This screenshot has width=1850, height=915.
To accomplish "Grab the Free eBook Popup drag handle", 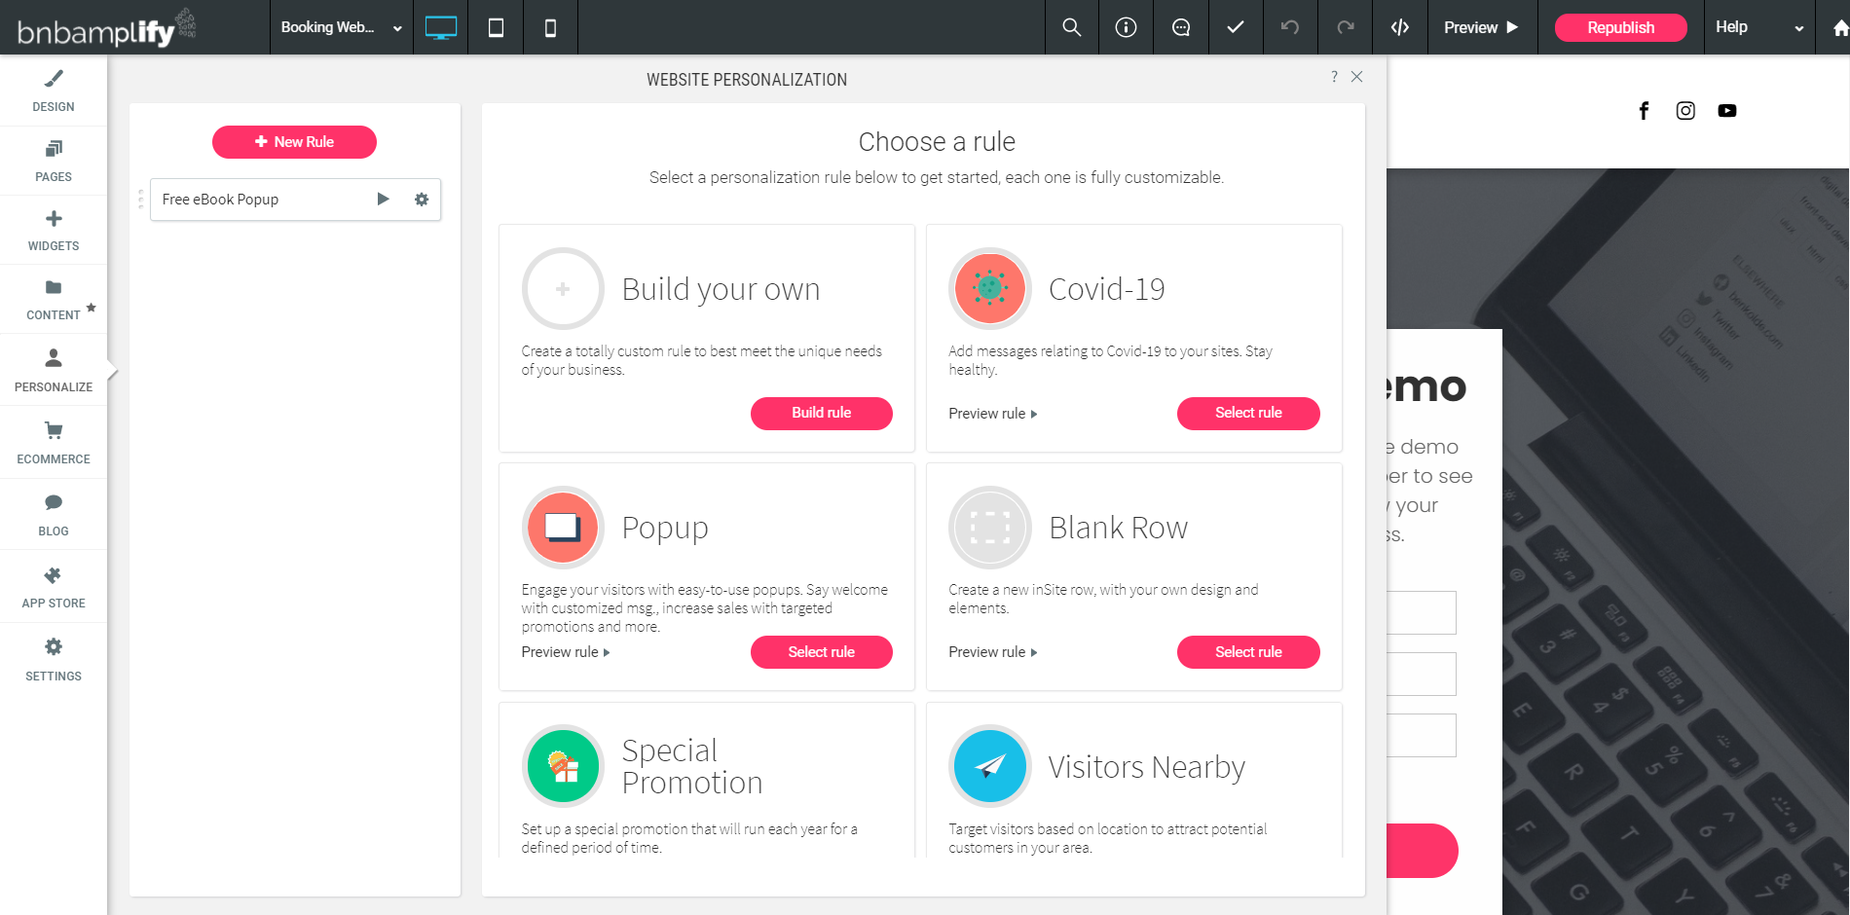I will pos(140,200).
